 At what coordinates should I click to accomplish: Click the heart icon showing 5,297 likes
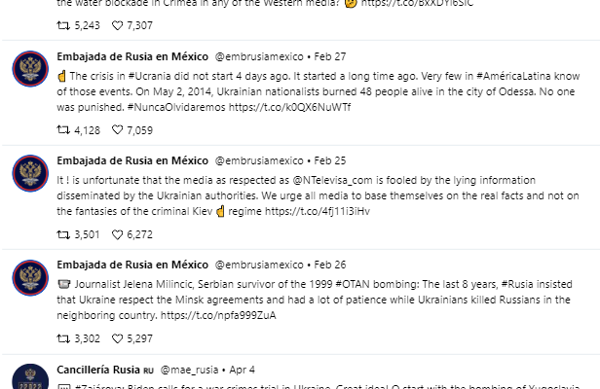click(117, 338)
